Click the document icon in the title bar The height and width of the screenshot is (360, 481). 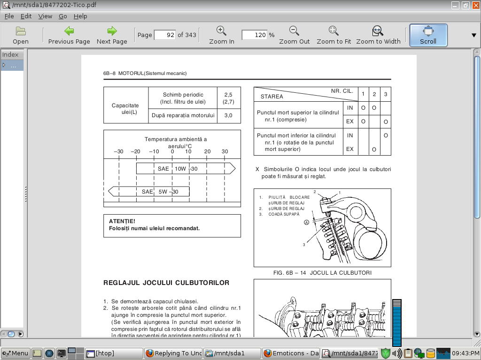(x=6, y=5)
